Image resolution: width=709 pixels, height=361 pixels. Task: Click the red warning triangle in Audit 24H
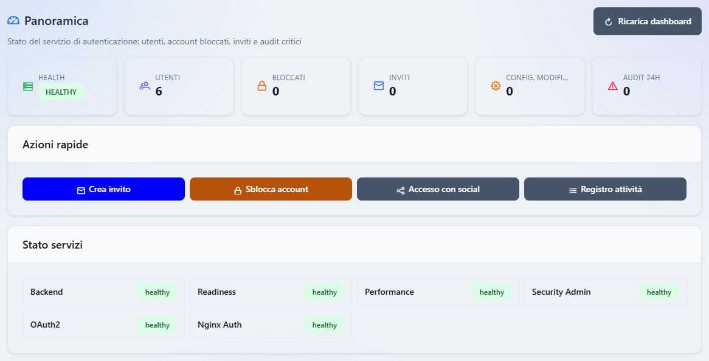click(x=613, y=86)
